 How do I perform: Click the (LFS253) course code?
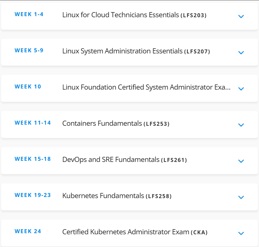point(156,124)
